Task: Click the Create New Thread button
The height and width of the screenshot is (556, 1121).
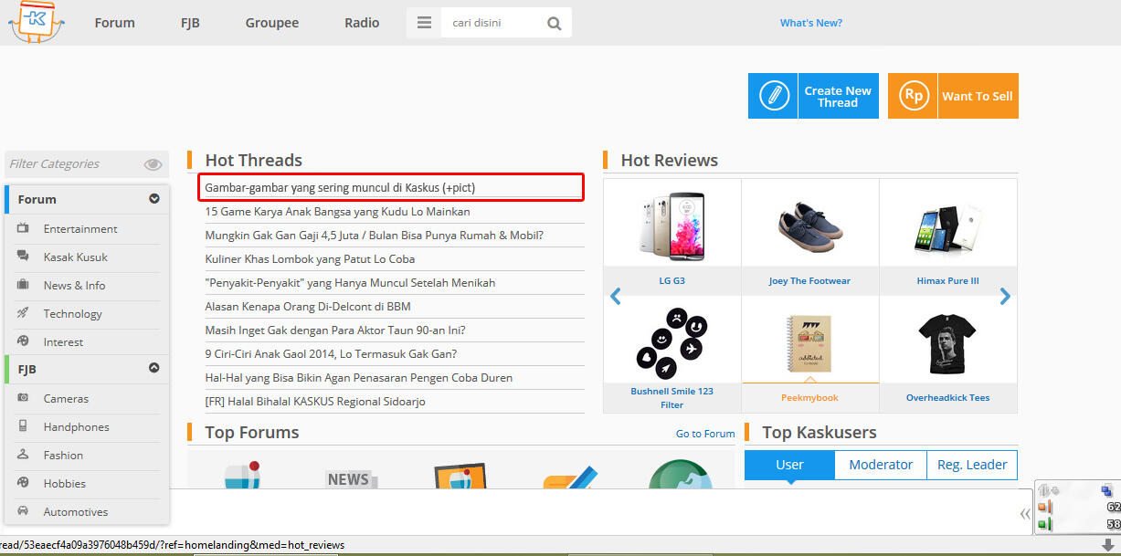Action: tap(813, 96)
